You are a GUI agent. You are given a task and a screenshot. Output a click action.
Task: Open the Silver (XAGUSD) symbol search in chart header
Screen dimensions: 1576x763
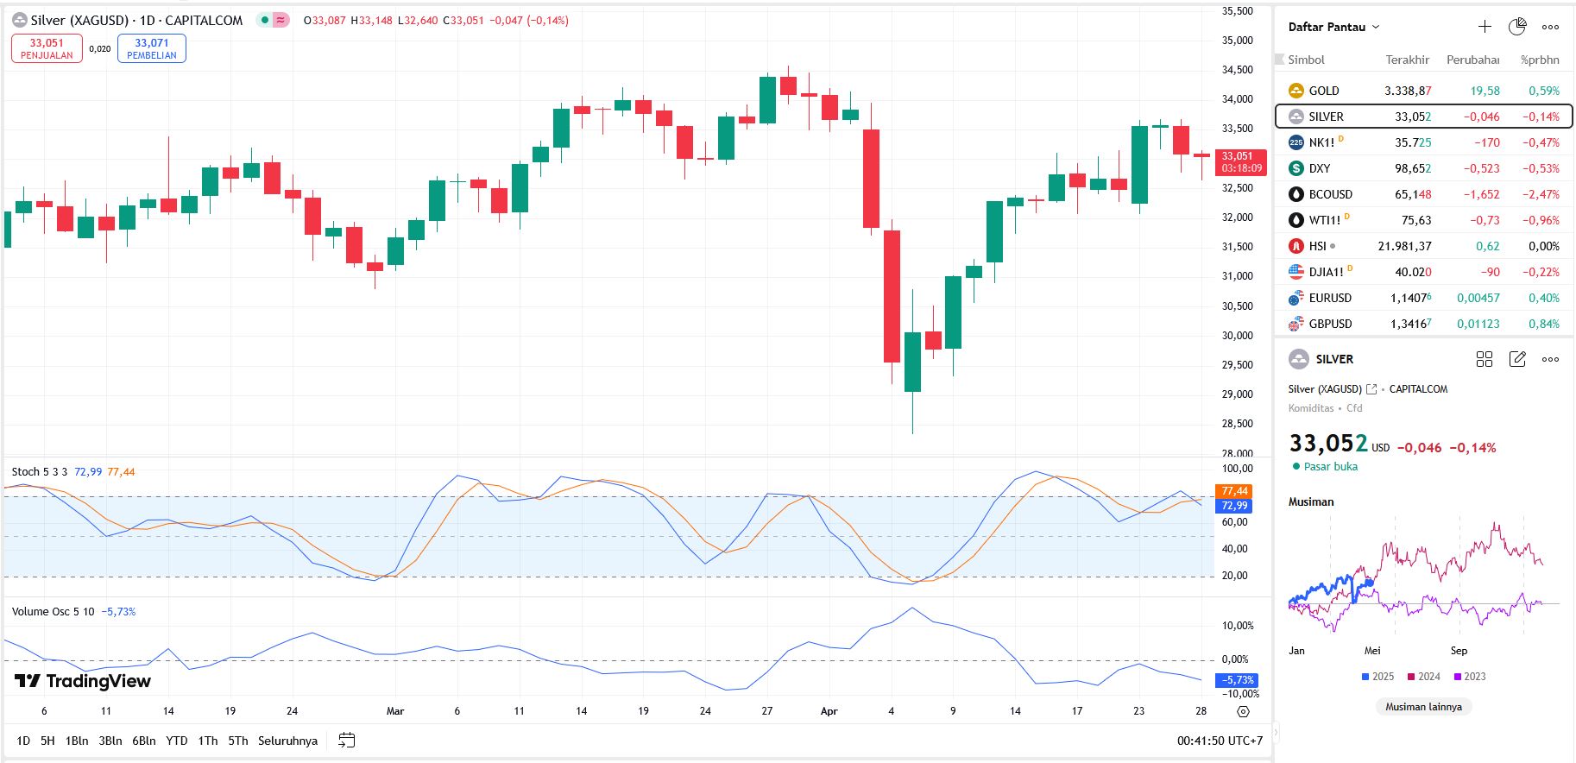click(79, 20)
